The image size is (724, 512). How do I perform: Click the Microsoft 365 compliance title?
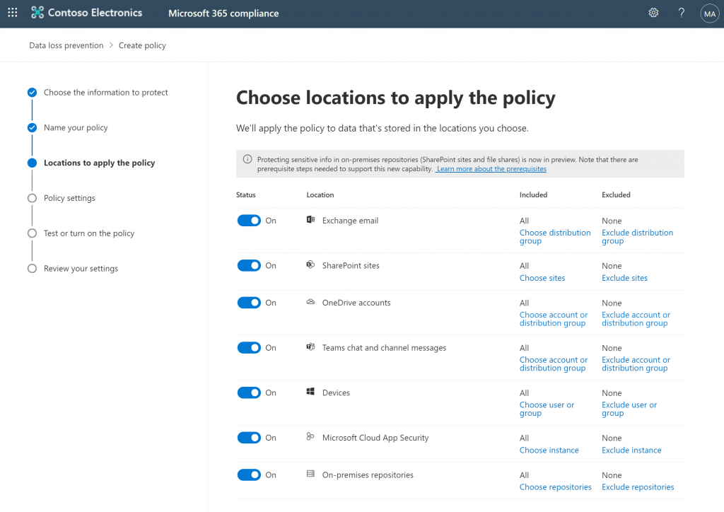coord(223,13)
